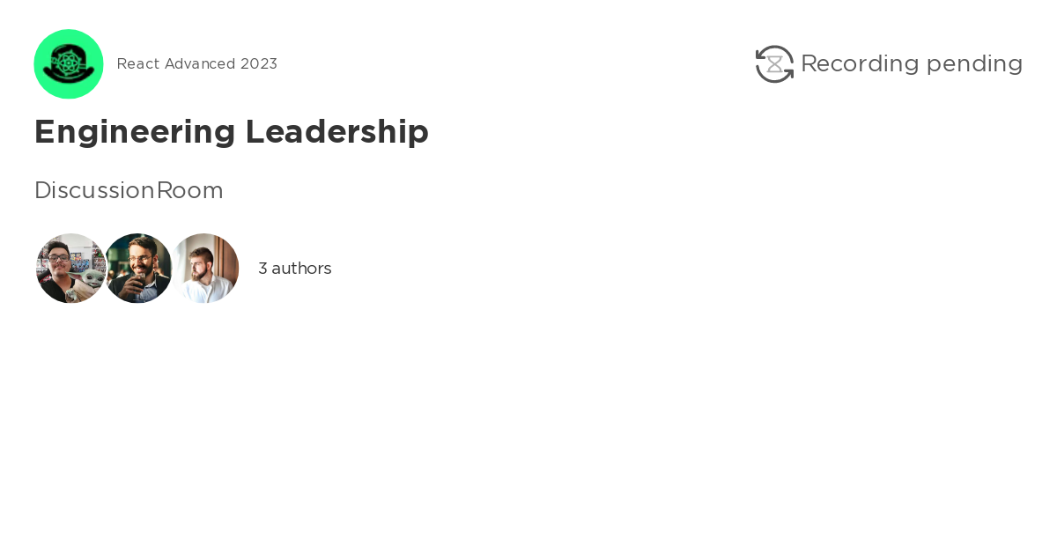This screenshot has height=553, width=1057.
Task: Click the React logo inside the avatar circle
Action: 69,63
